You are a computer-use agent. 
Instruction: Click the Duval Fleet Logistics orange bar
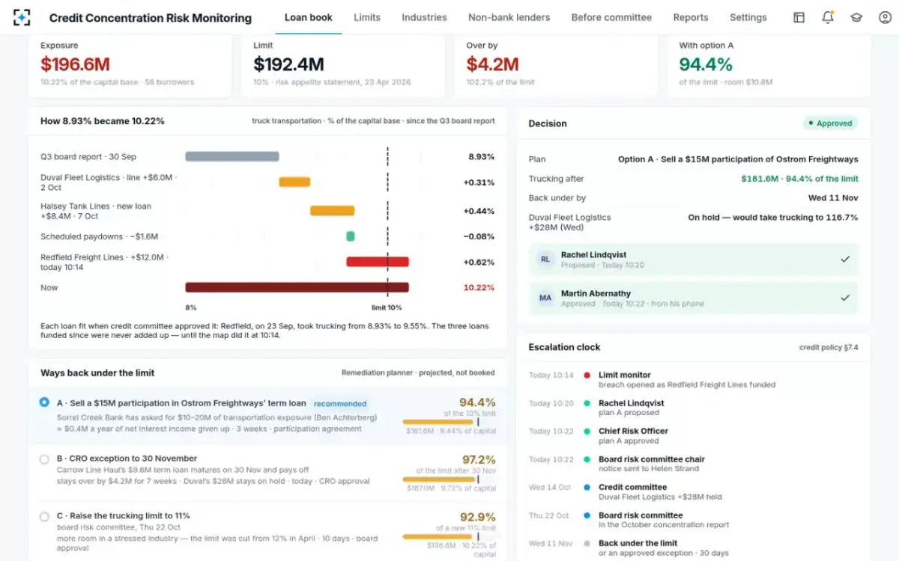294,182
